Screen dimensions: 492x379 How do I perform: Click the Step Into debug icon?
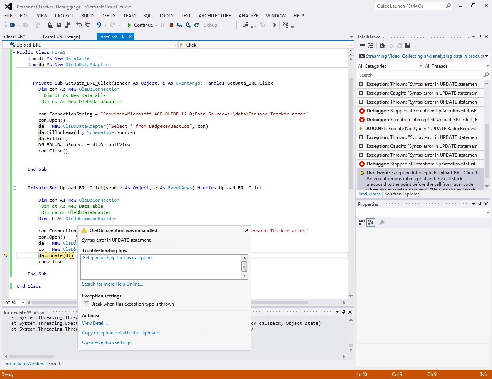(179, 25)
